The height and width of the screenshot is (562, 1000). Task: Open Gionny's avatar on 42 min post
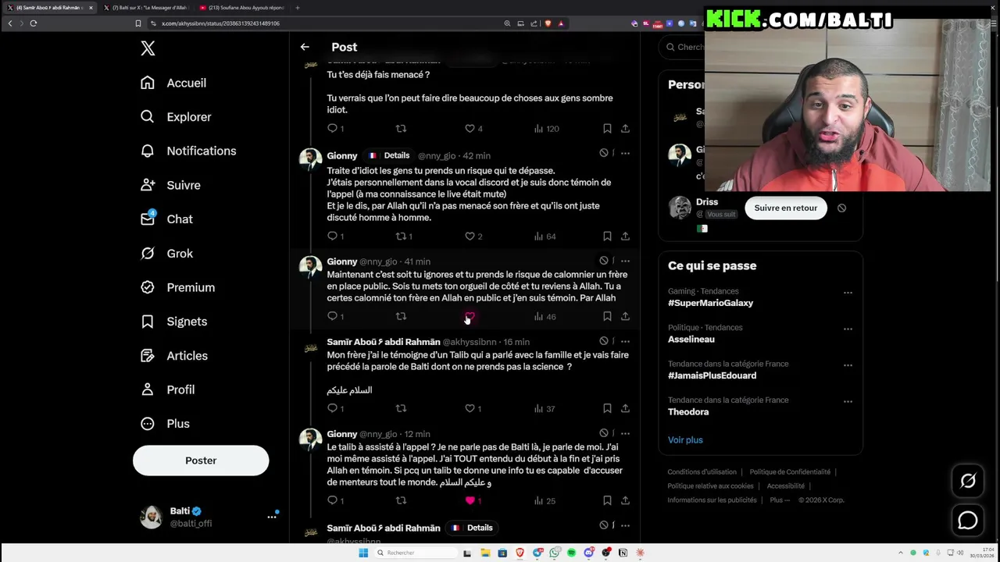(311, 159)
